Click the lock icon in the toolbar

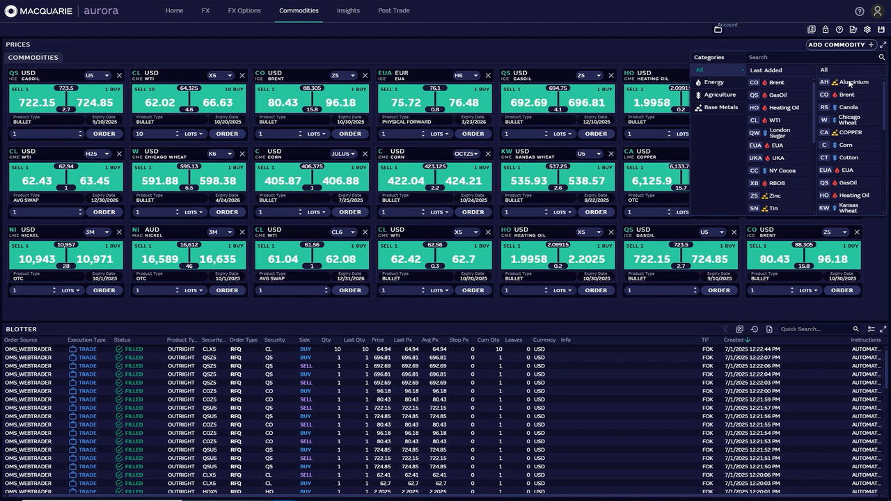click(826, 30)
